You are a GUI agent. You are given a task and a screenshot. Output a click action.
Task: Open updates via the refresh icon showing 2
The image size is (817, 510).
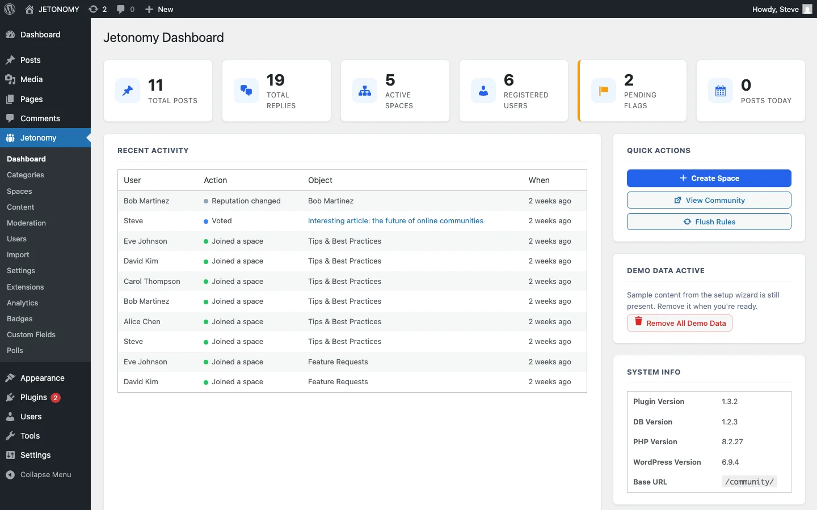tap(94, 9)
